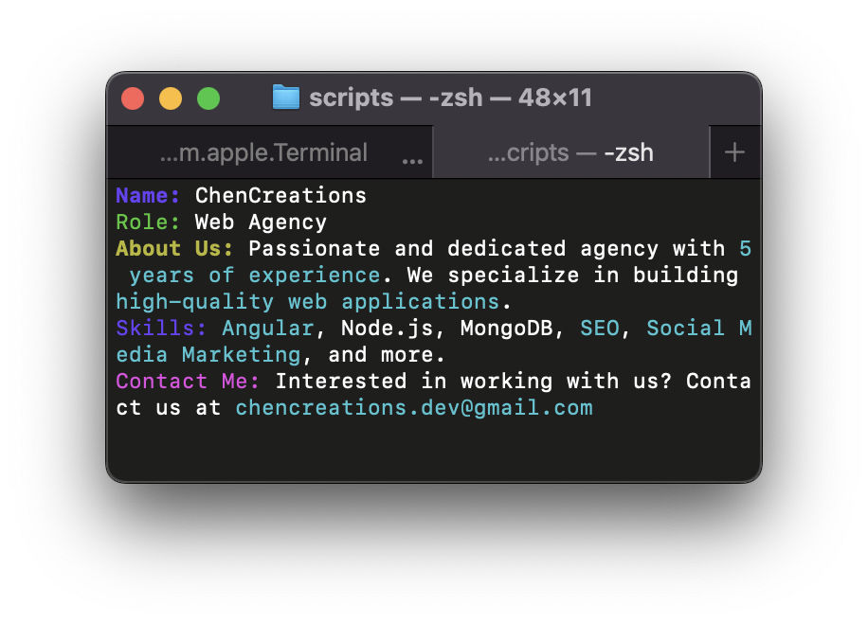Click the word Angular in skills list
This screenshot has width=868, height=623.
[267, 329]
